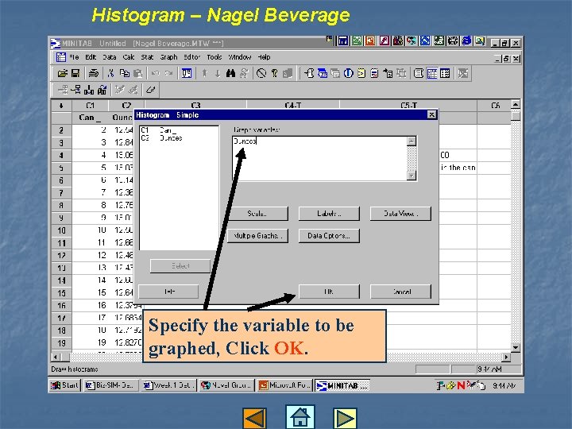
Task: Close the Histogram - Simple dialog
Action: click(x=431, y=115)
